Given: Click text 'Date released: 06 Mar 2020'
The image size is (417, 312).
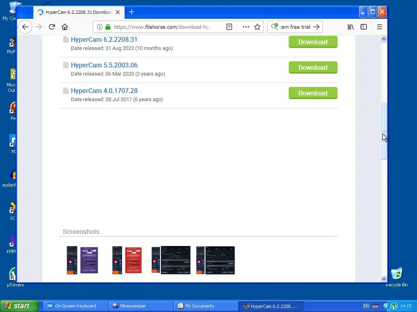Looking at the screenshot, I should coord(102,74).
